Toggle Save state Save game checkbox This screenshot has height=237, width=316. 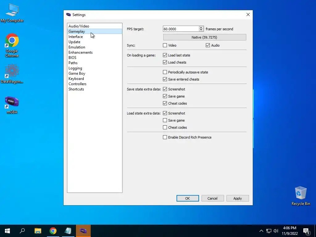[x=165, y=96]
